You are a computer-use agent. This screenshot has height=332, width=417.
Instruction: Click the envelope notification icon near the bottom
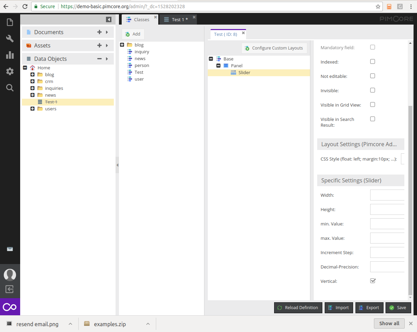tap(10, 249)
